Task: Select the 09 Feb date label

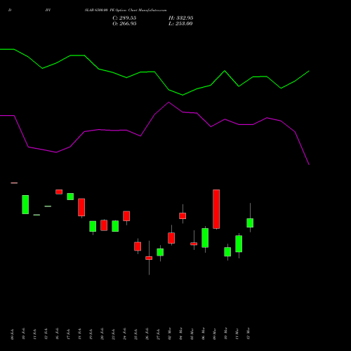Action: pos(13,334)
